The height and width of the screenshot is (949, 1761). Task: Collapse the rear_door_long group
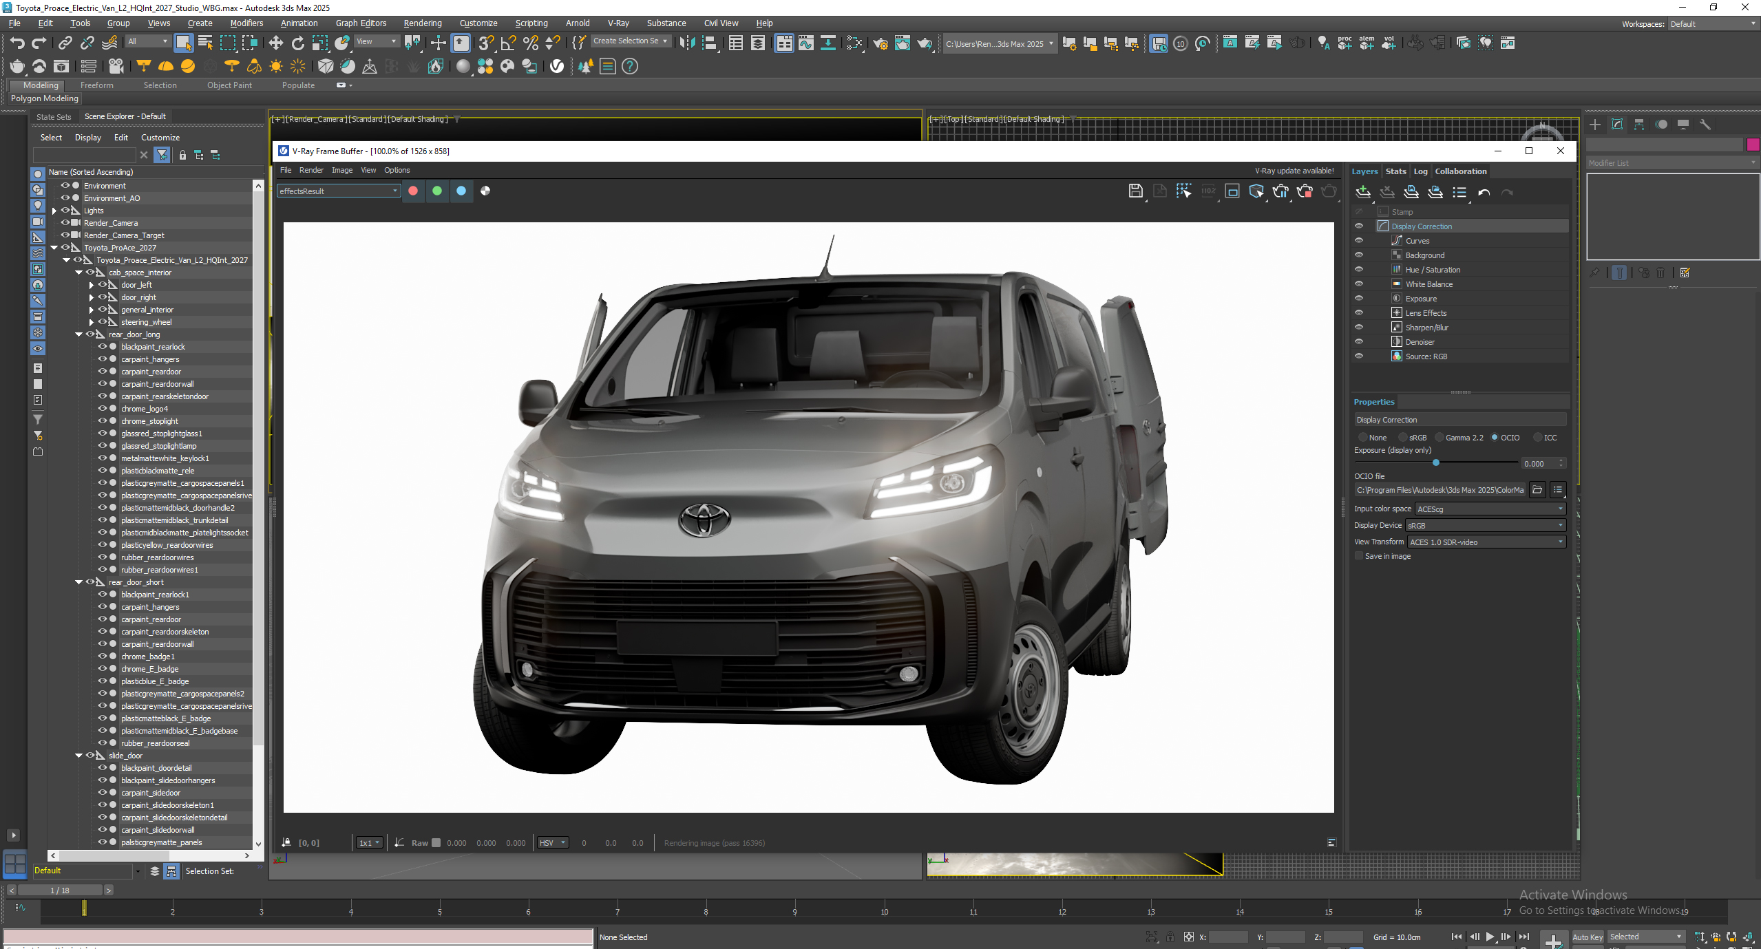79,335
